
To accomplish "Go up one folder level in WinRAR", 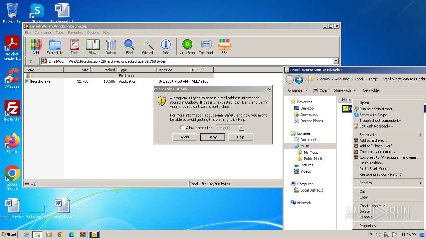I will (x=31, y=61).
